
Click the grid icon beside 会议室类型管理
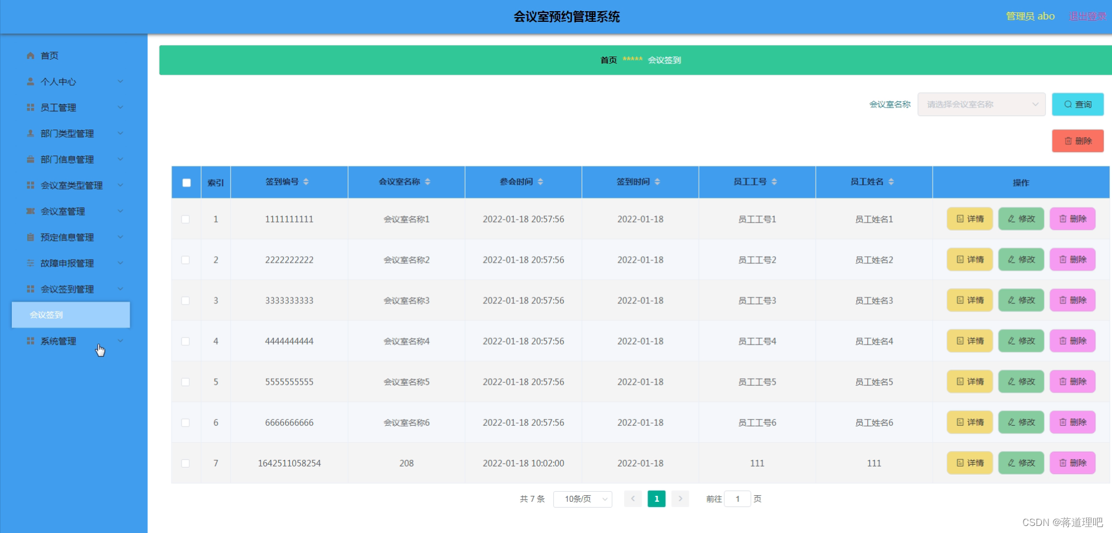pos(31,185)
